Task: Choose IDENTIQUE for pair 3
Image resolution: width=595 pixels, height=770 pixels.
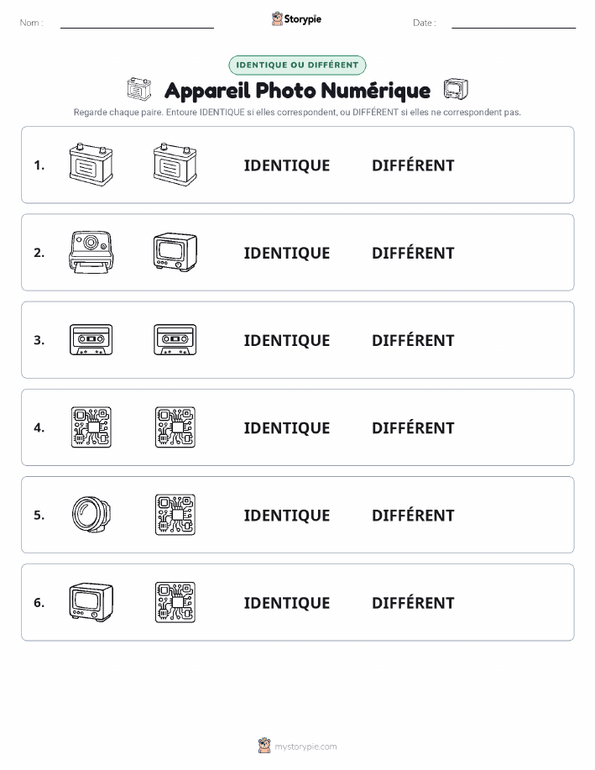Action: point(287,340)
